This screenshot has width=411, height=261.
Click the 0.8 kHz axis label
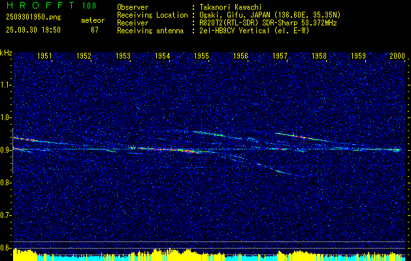6,183
